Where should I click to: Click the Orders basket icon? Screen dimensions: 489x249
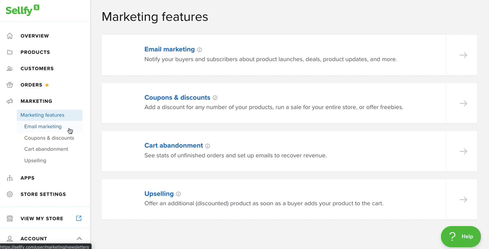[10, 85]
